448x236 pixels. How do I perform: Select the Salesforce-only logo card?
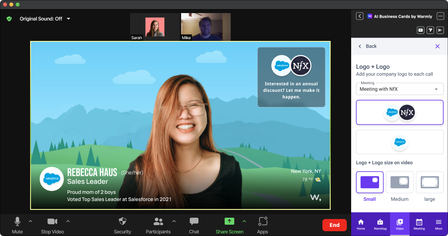click(x=400, y=142)
